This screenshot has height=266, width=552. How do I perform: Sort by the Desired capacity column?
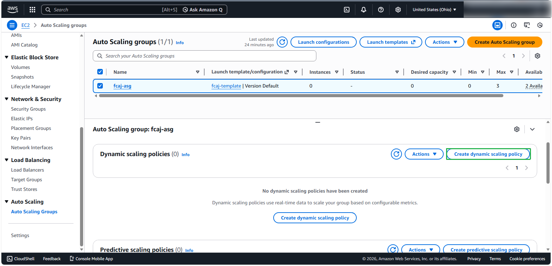click(454, 72)
